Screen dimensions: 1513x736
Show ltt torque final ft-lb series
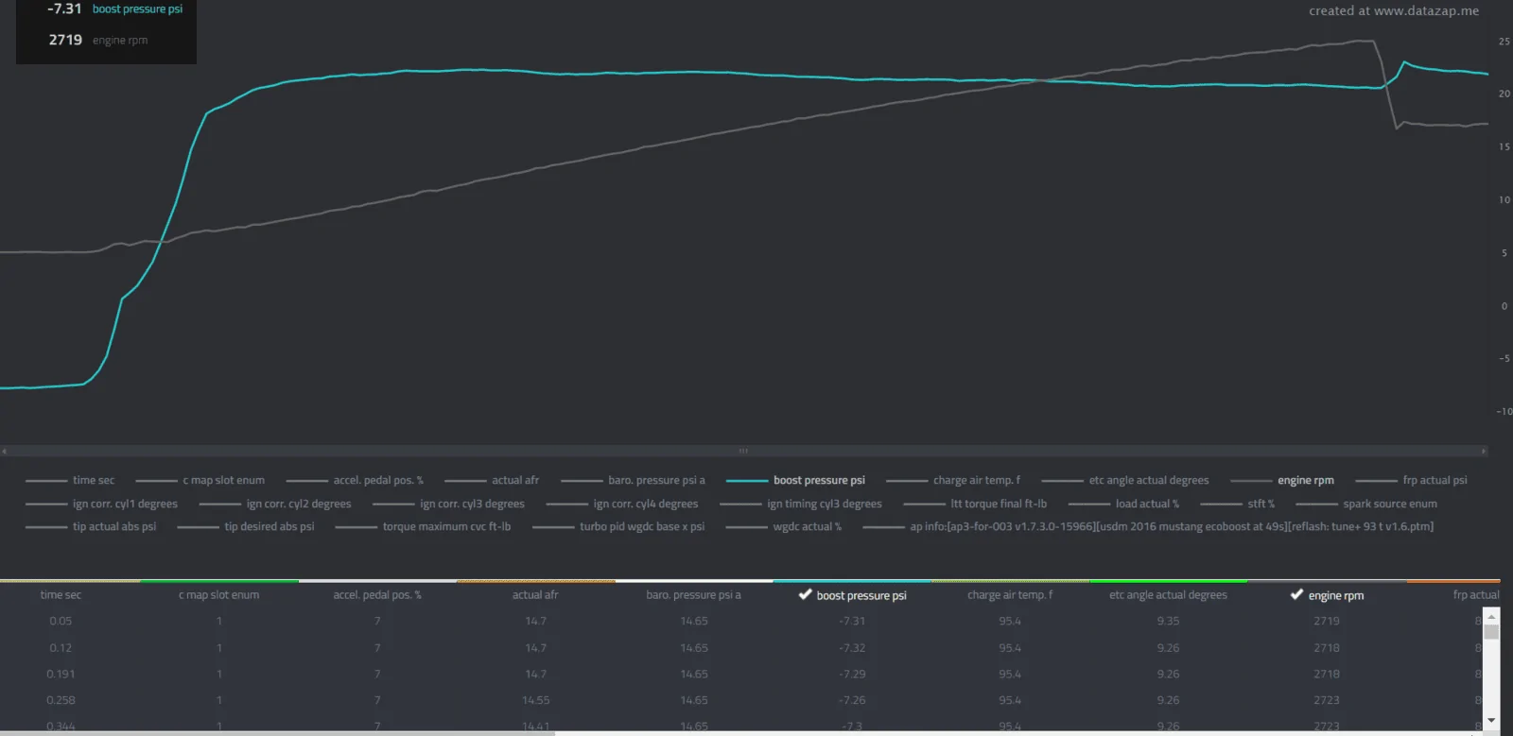[975, 504]
